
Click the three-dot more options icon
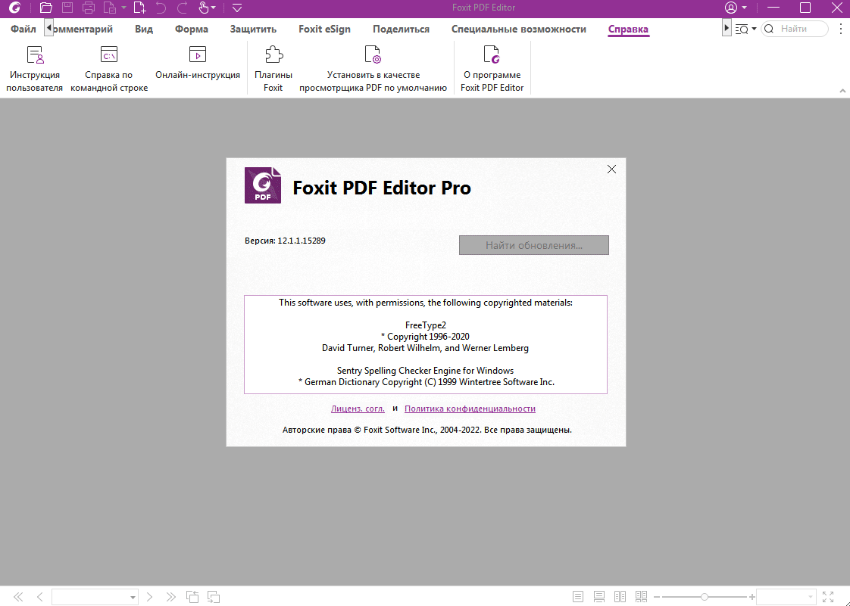(x=841, y=29)
